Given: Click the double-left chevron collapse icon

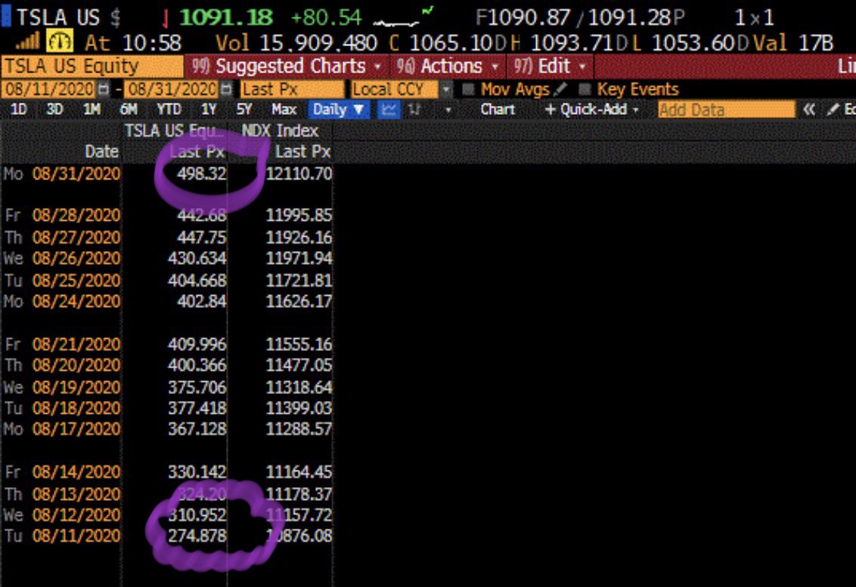Looking at the screenshot, I should click(x=808, y=110).
